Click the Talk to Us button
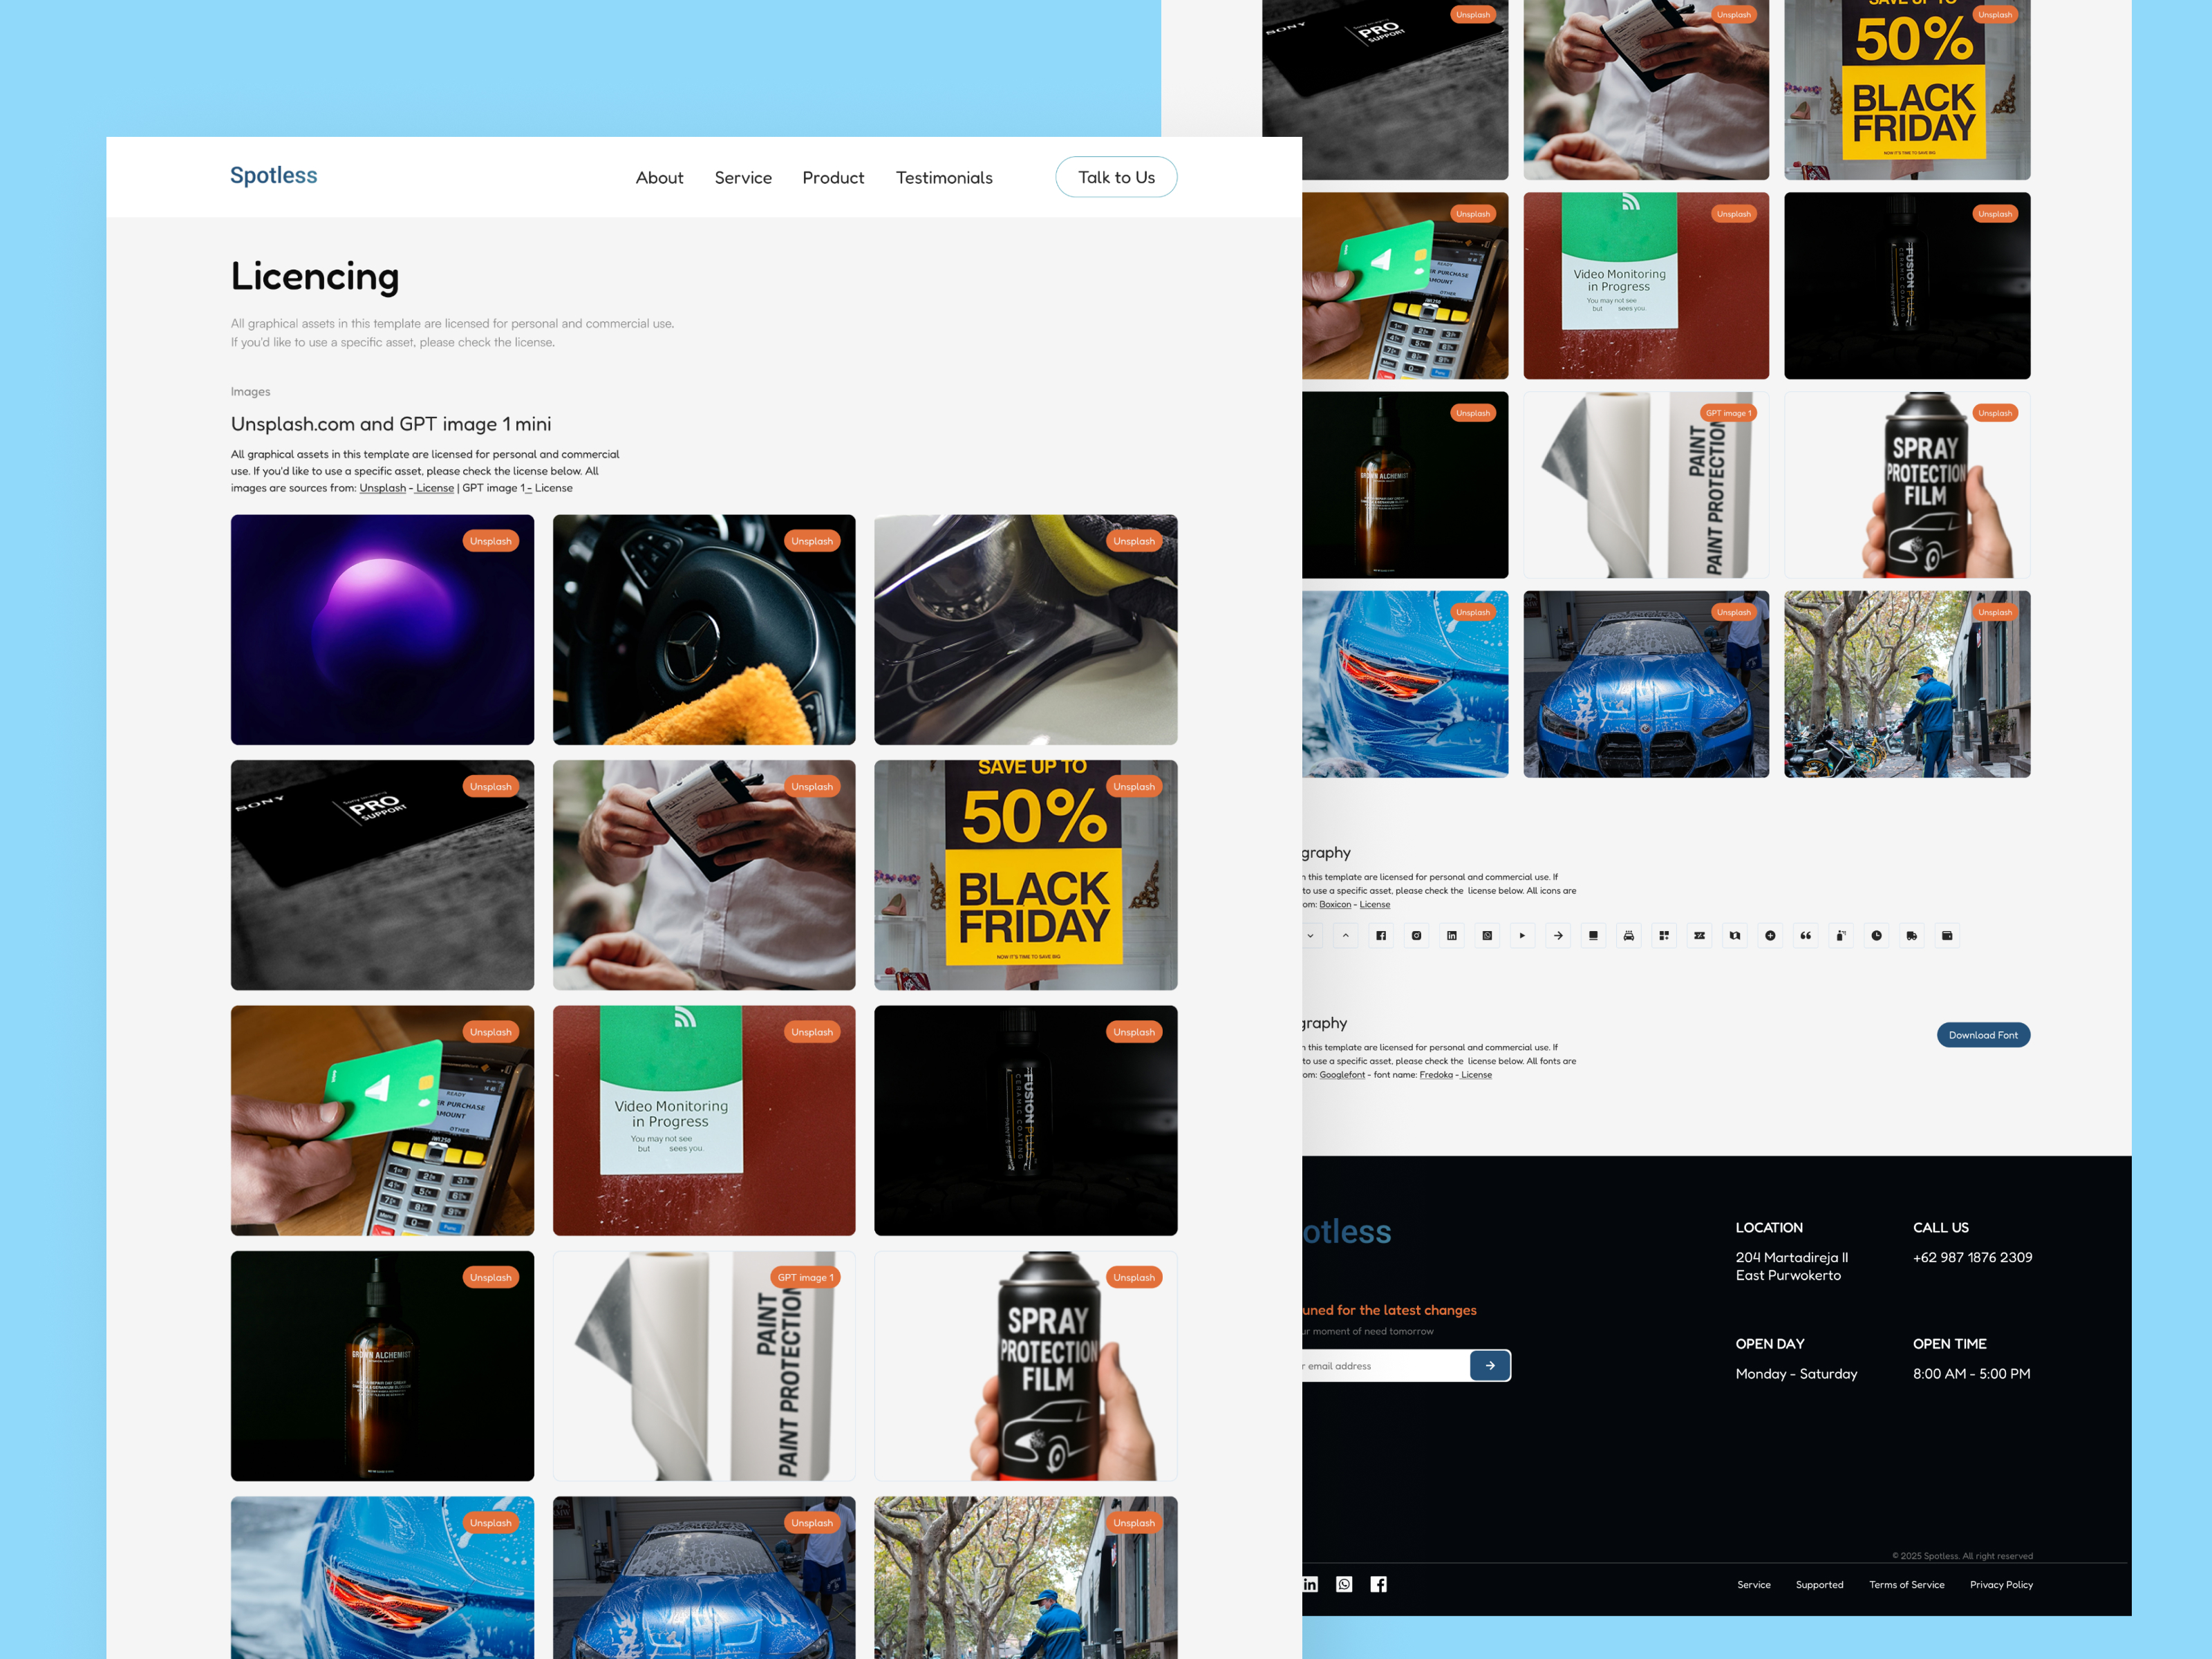Screen dimensions: 2212x1659 click(x=1116, y=177)
